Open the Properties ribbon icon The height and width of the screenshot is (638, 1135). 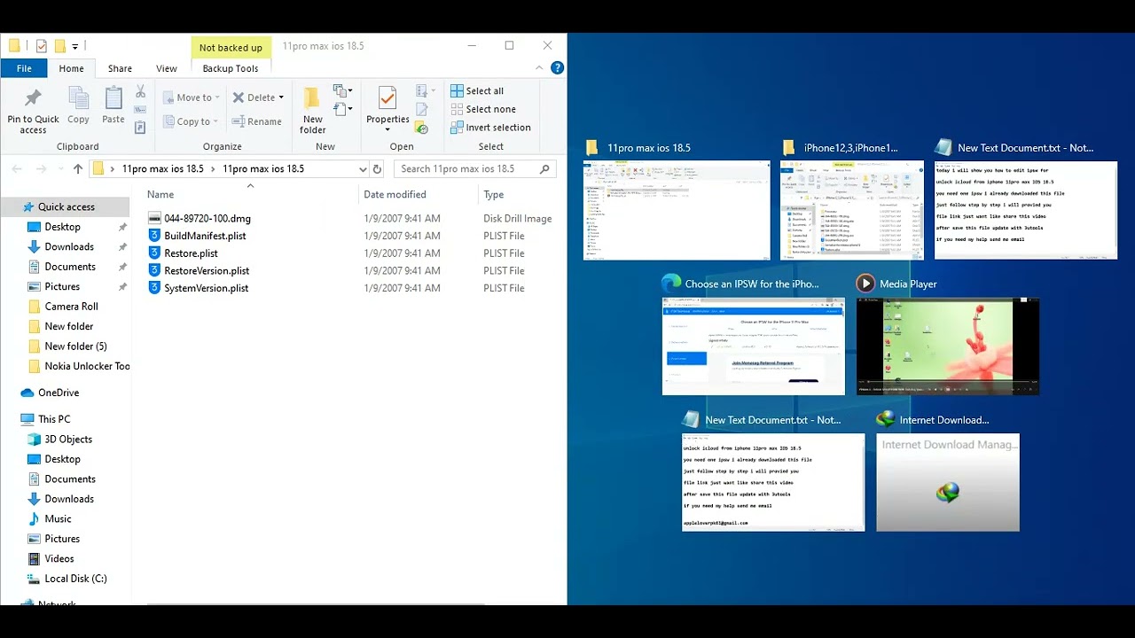pos(387,97)
